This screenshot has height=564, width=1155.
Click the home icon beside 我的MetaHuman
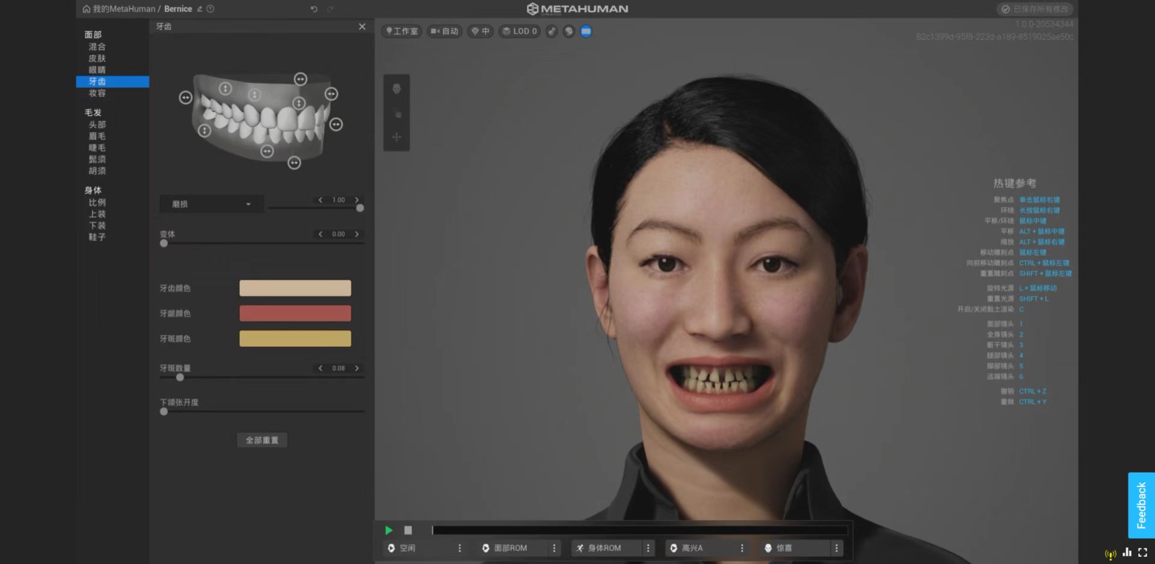[87, 9]
